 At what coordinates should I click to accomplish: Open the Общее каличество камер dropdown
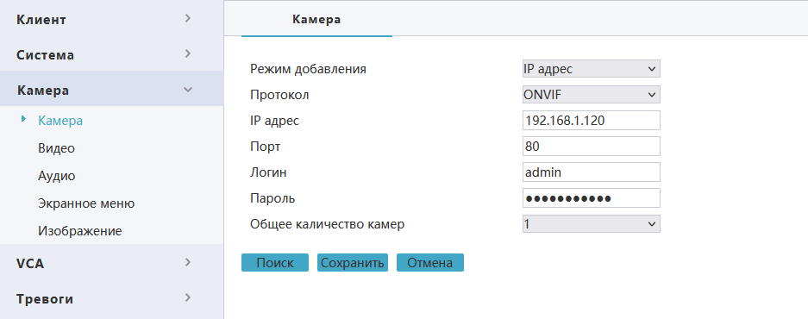pyautogui.click(x=591, y=223)
